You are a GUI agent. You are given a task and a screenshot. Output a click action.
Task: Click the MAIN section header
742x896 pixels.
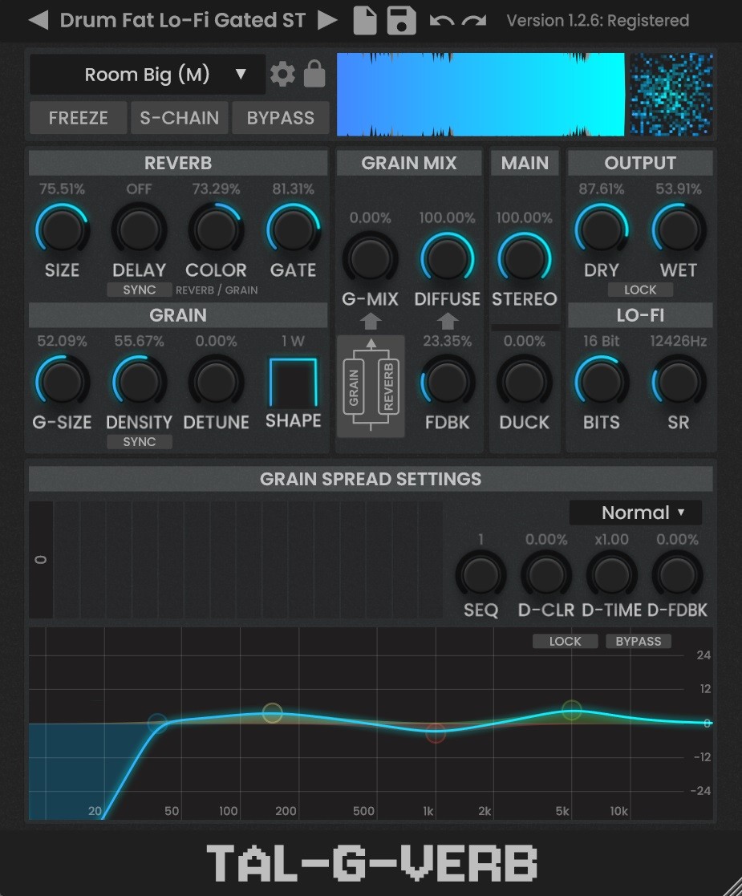[x=525, y=163]
